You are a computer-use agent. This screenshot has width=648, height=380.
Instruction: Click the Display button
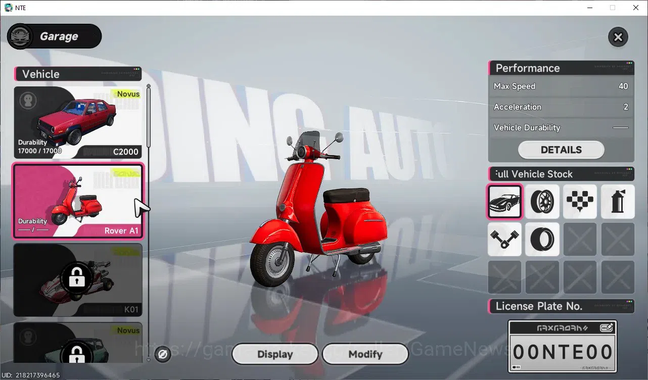[x=275, y=354]
